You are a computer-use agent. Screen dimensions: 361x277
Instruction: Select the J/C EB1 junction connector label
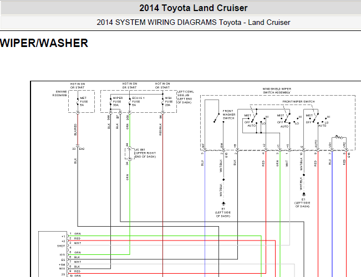pos(145,153)
